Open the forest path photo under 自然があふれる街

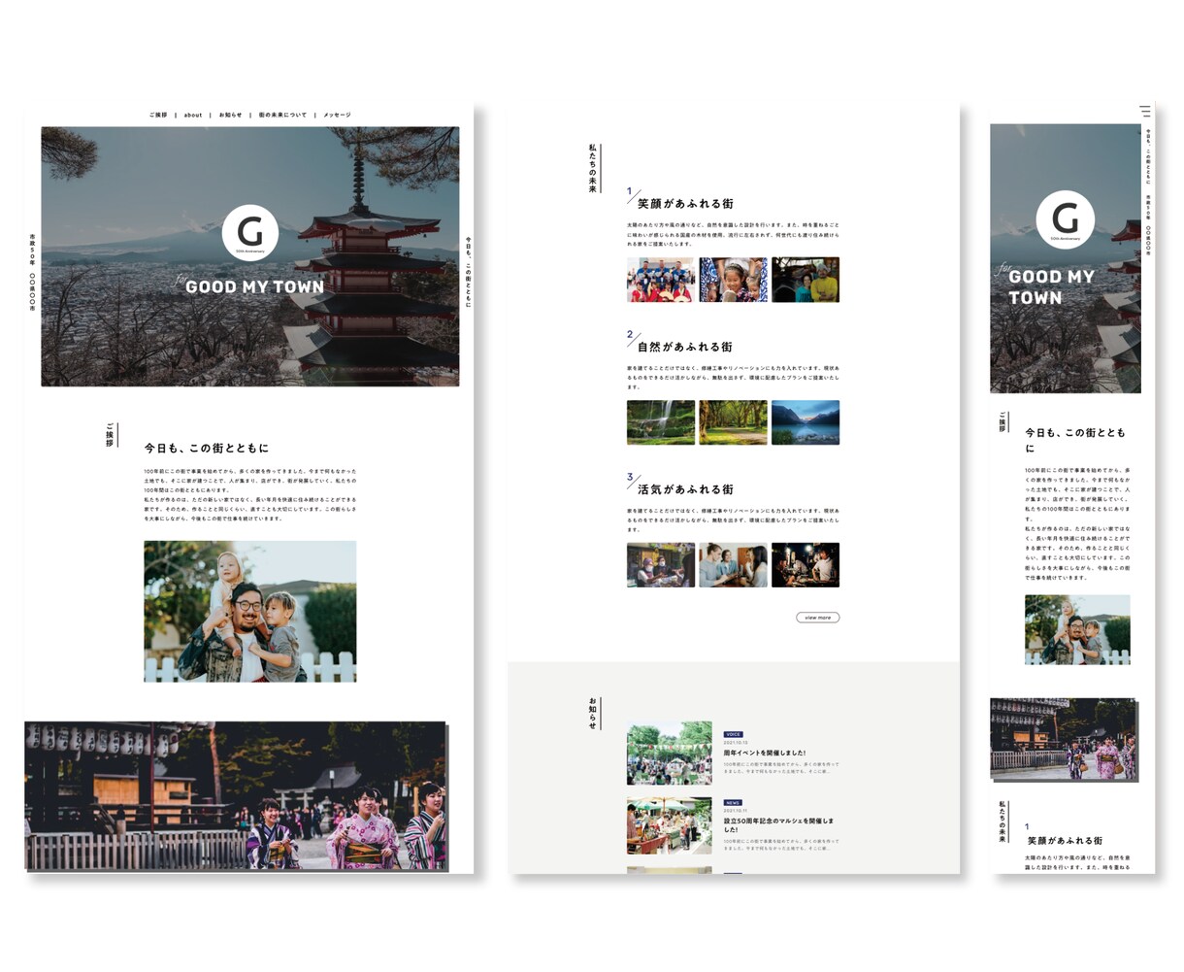click(x=733, y=422)
